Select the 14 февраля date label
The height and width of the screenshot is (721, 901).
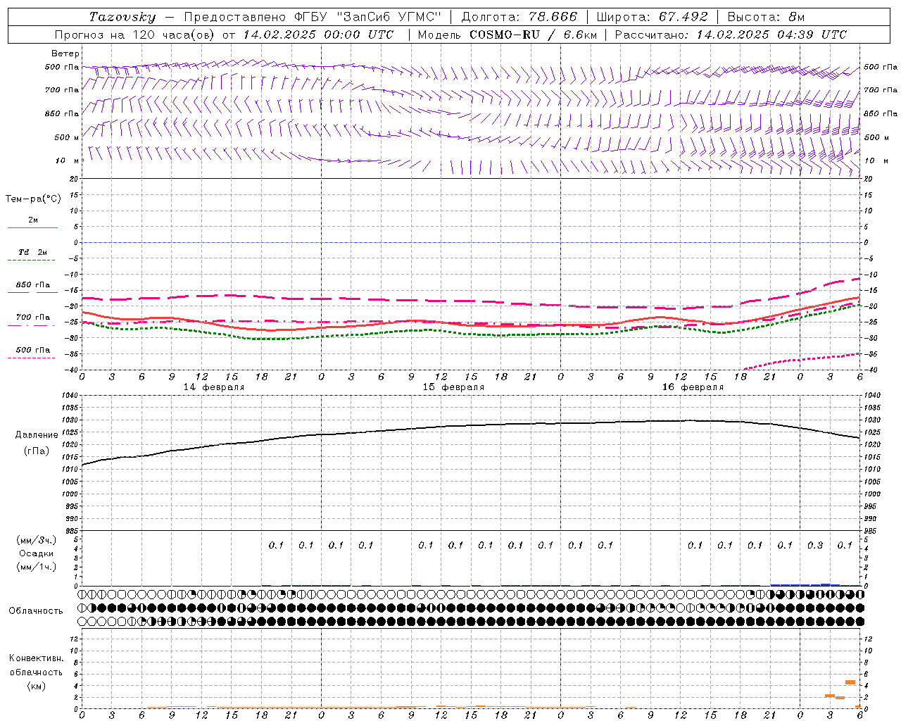(x=214, y=387)
